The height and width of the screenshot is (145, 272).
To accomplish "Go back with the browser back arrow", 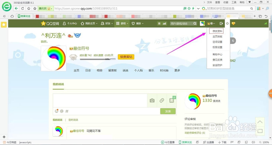I will point(16,8).
